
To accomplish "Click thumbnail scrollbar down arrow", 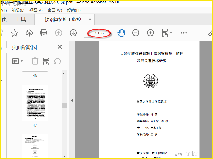I will [x=64, y=156].
